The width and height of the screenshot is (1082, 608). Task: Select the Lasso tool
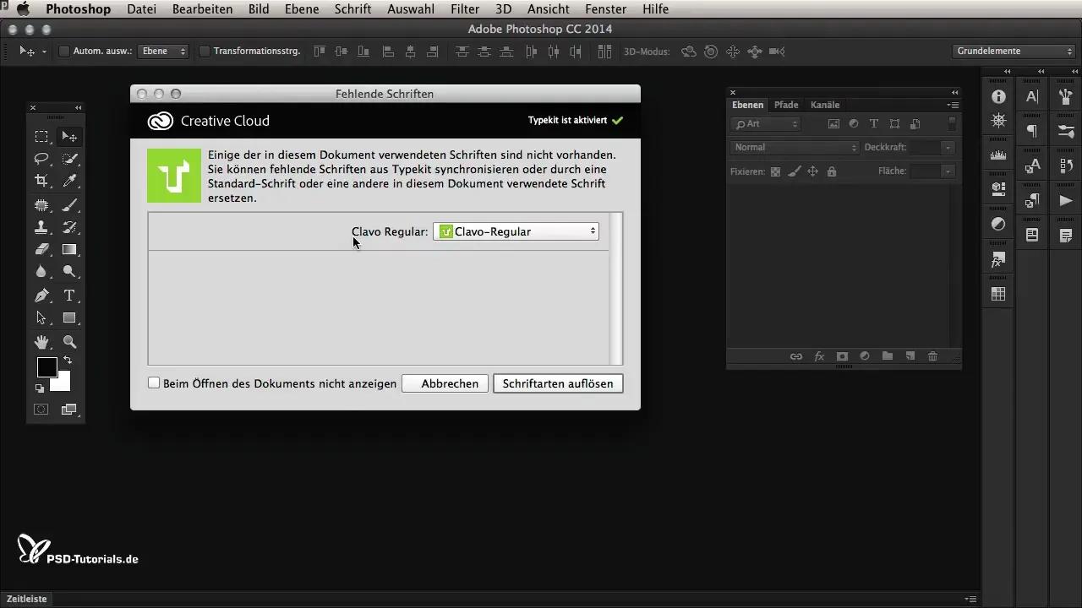click(41, 158)
